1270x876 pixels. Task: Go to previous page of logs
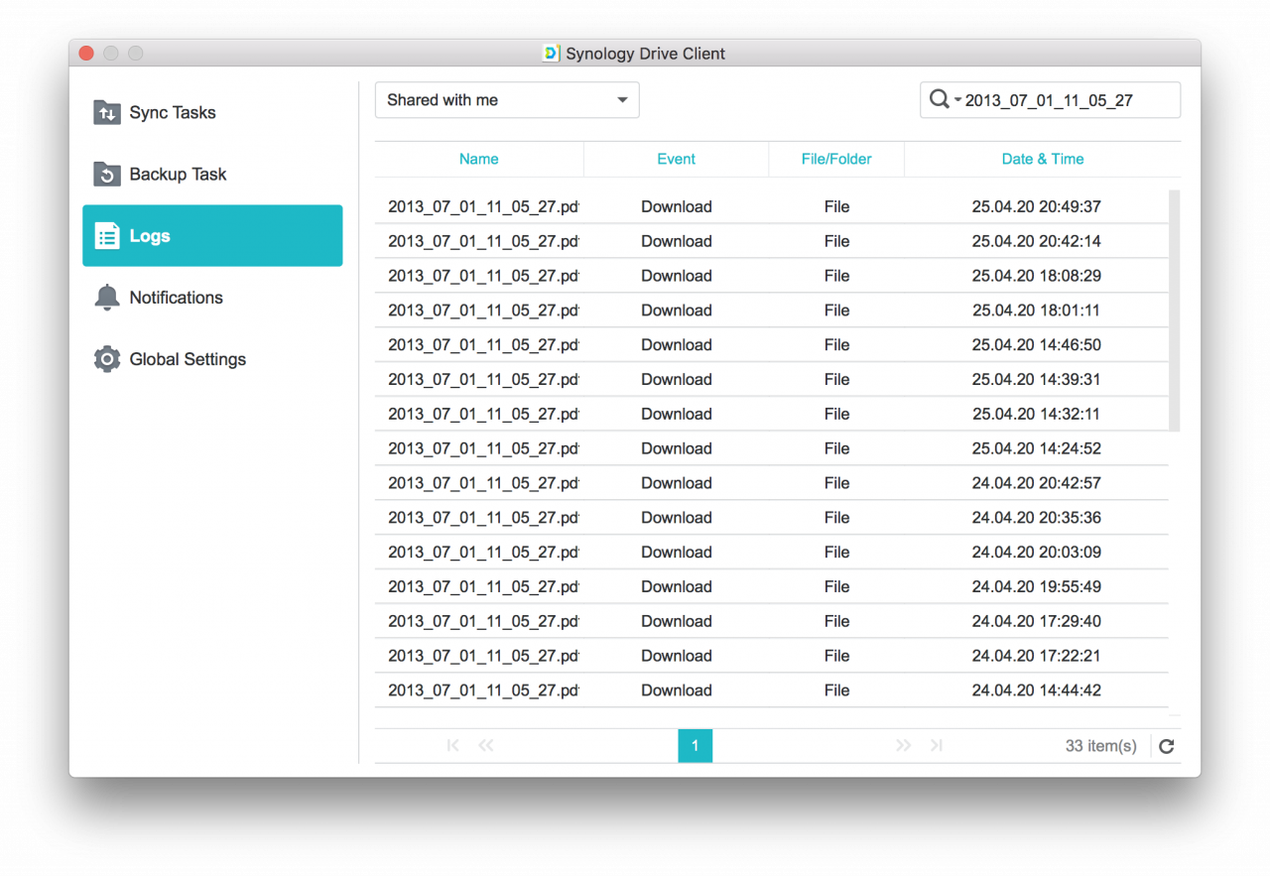[486, 746]
